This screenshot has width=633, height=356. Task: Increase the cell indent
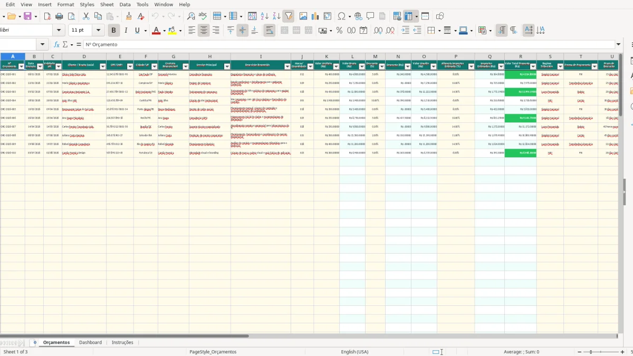click(405, 31)
